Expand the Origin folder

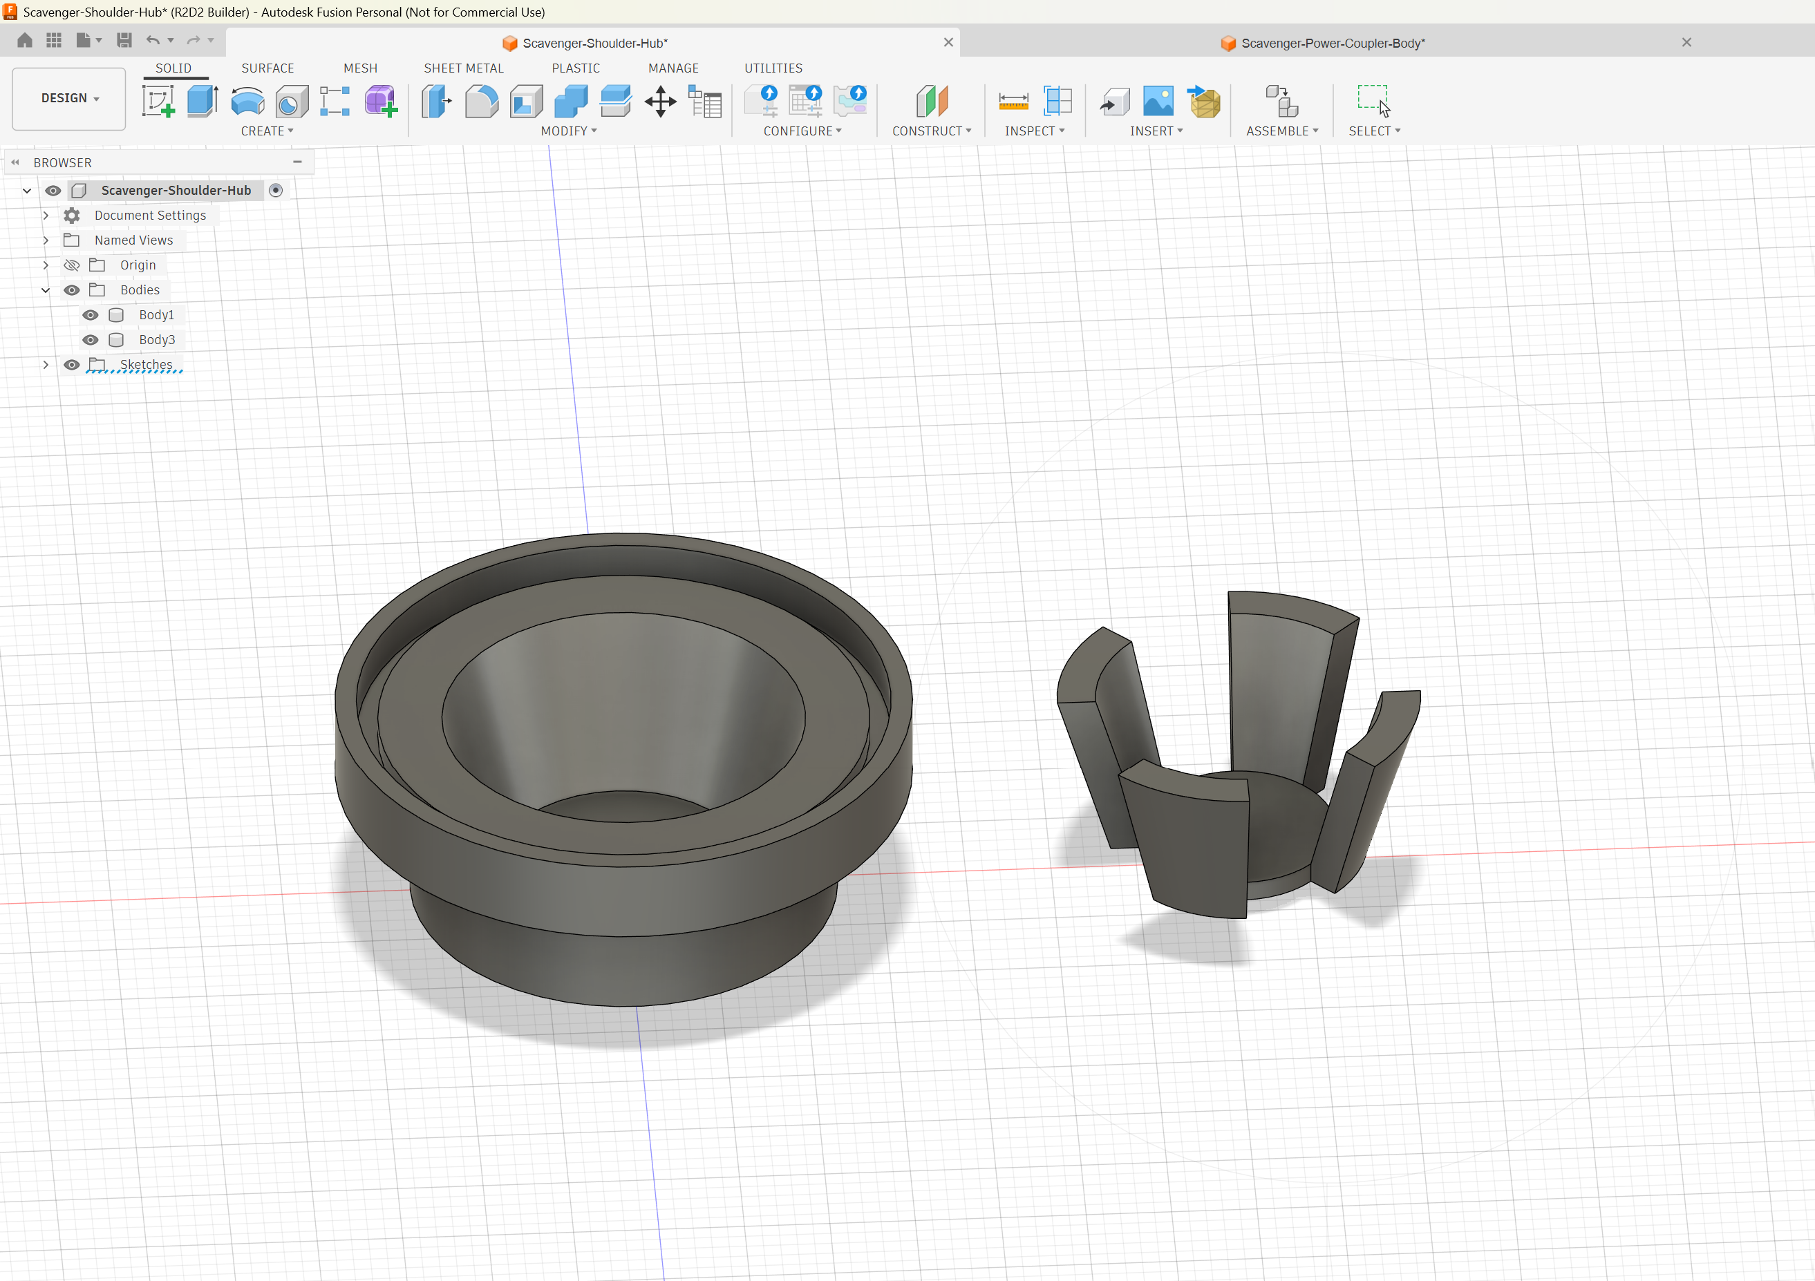click(x=46, y=265)
